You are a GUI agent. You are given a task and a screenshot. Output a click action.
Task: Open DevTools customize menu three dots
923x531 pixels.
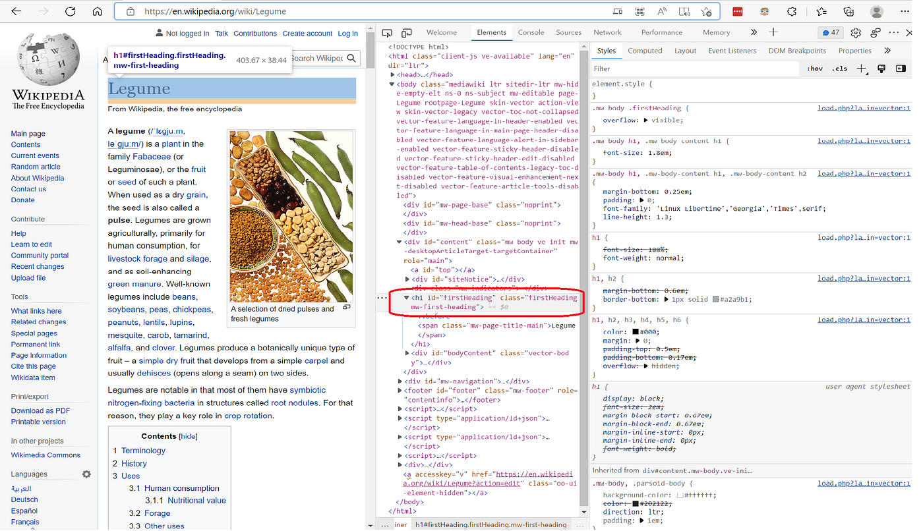tap(894, 32)
